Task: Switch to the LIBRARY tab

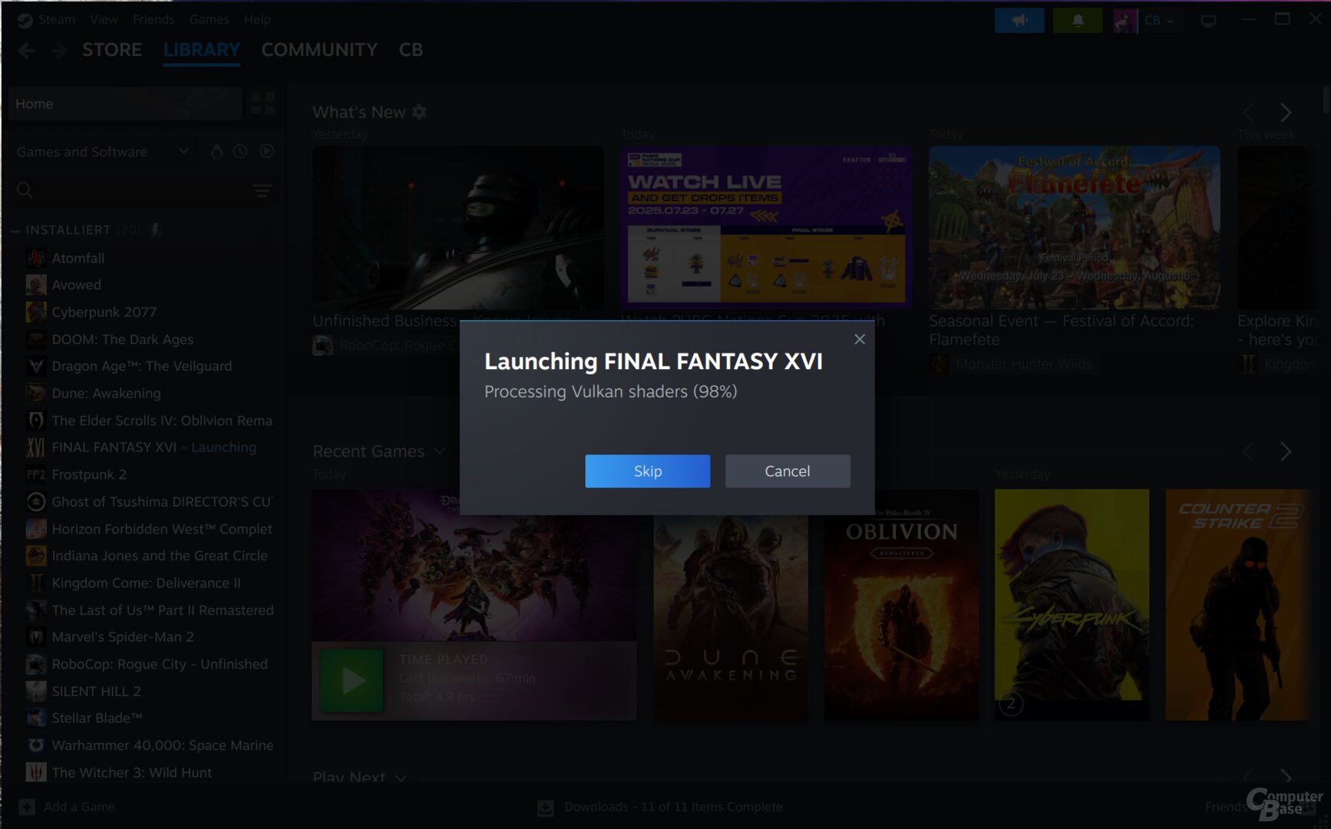Action: click(x=201, y=50)
